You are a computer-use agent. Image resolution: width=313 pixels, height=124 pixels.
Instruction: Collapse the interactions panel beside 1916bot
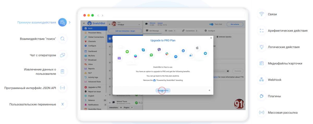[x=110, y=24]
